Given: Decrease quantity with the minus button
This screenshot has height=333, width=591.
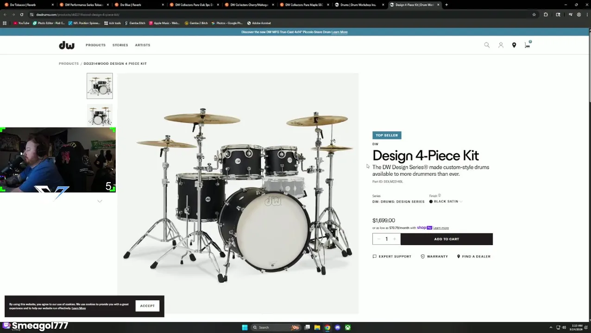Looking at the screenshot, I should (x=379, y=239).
